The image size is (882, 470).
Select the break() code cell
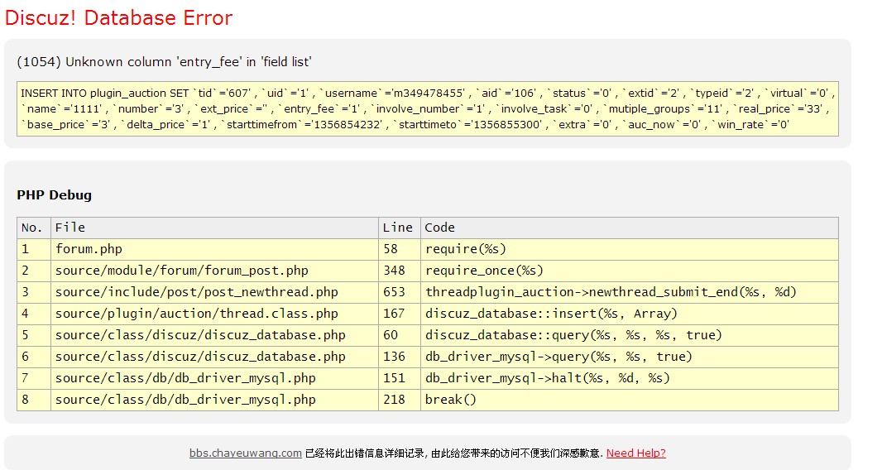tap(630, 400)
